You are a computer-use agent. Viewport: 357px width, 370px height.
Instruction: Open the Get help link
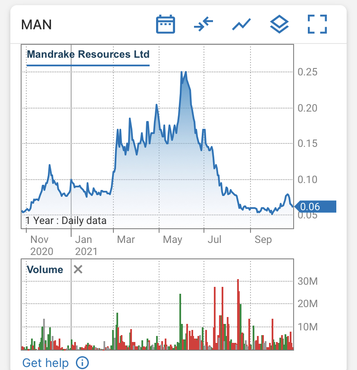pyautogui.click(x=45, y=363)
